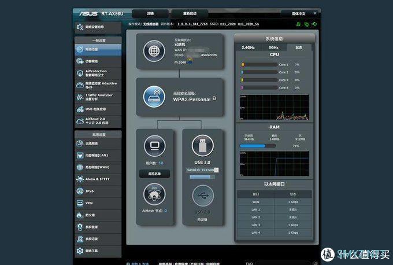Click the USB 3.0 storage usage bar
This screenshot has height=265, width=393.
click(202, 177)
